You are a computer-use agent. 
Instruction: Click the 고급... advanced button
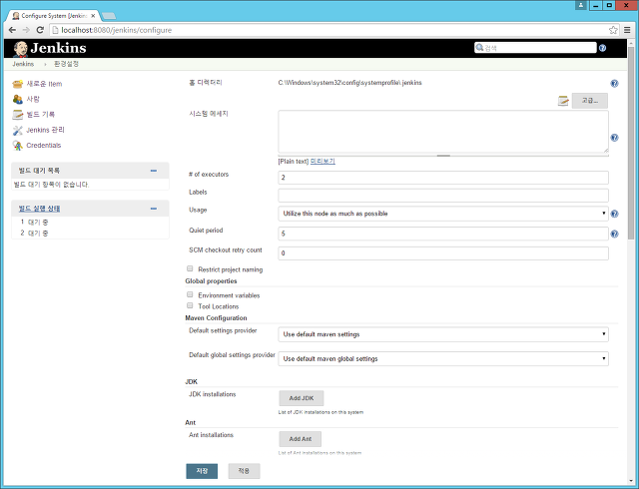pos(590,101)
